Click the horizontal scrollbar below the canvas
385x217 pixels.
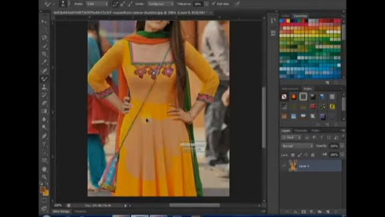click(194, 205)
